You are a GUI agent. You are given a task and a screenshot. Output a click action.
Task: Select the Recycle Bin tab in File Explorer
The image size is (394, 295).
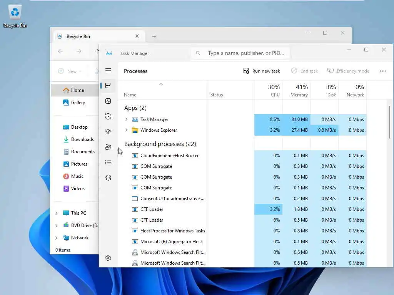[99, 36]
